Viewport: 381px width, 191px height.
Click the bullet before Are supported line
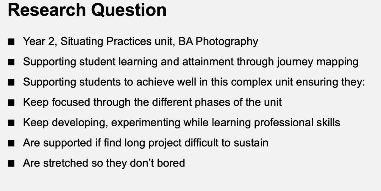11,143
